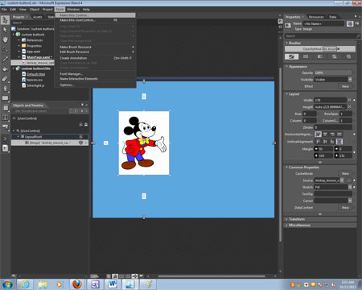Open the Assets chevron in toolbox

5,139
